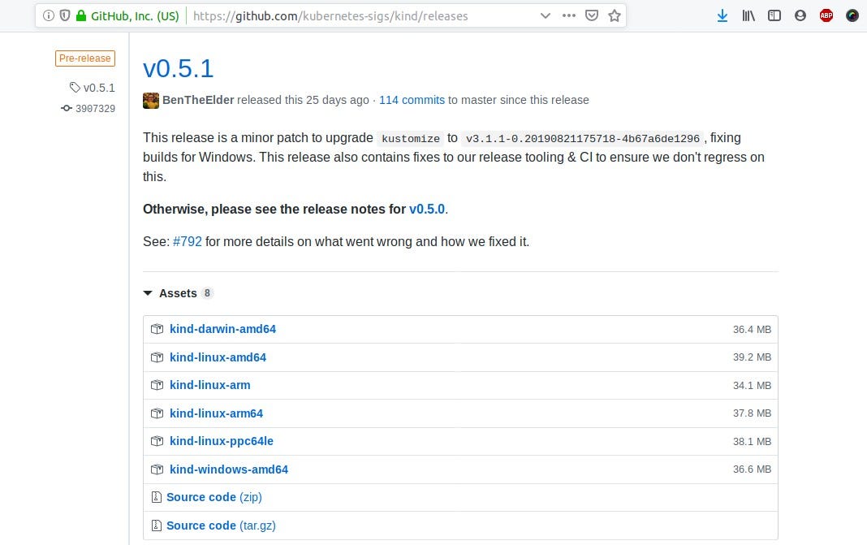
Task: Click package icon beside kind-linux-amd64
Action: tap(157, 357)
